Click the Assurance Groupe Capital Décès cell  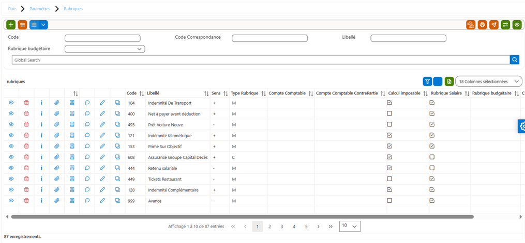178,157
